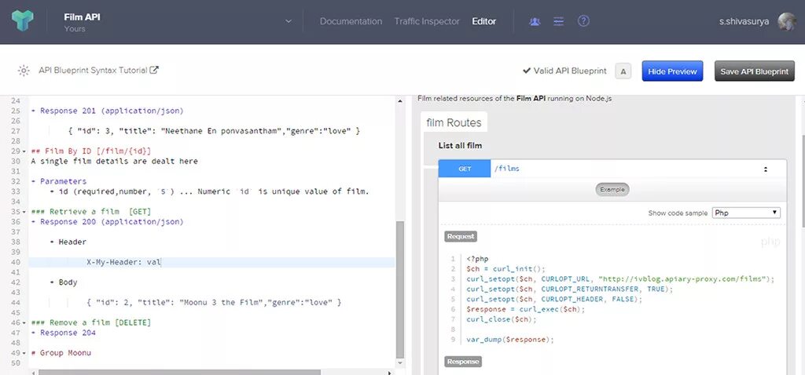Click editor scrollbar up arrow
This screenshot has height=375, width=805.
point(400,101)
